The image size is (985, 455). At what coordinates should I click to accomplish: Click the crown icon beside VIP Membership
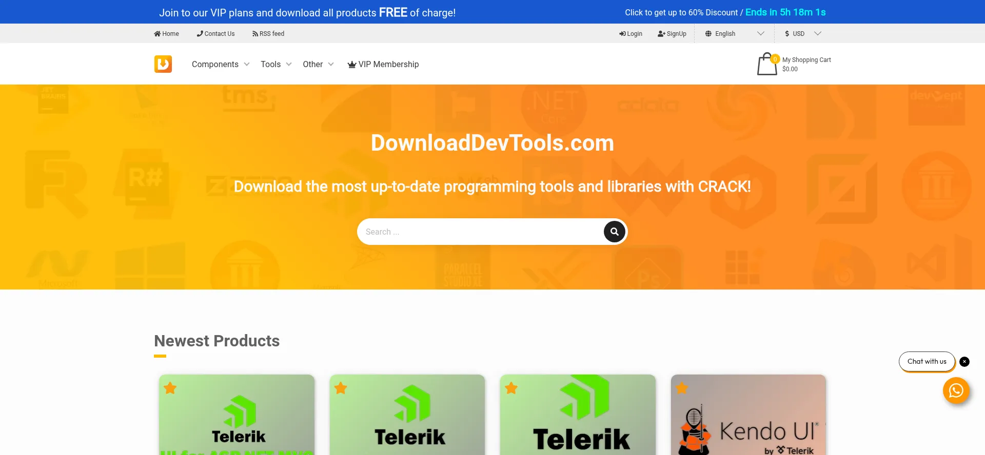point(352,65)
